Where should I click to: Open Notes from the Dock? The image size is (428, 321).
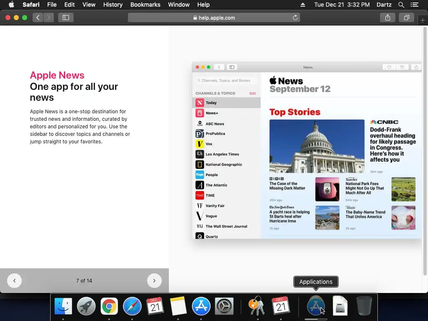(x=178, y=306)
